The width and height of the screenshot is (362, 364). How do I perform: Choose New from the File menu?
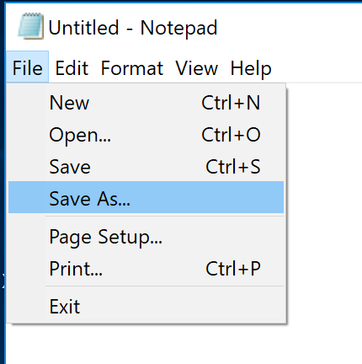tap(146, 103)
